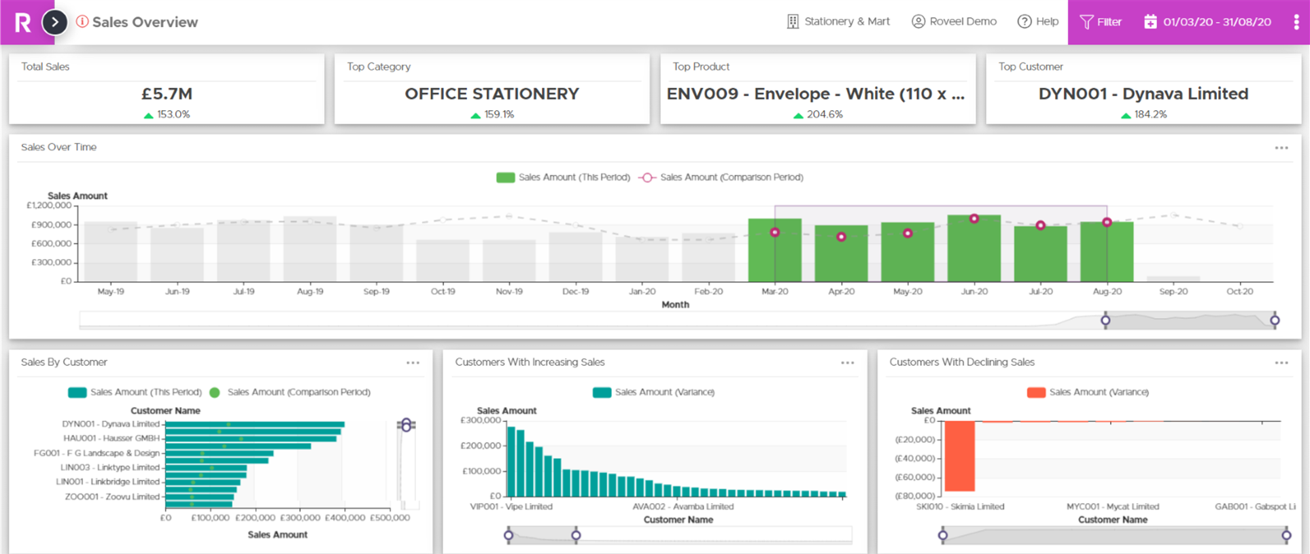
Task: Click the red info icon beside Sales Overview
Action: pyautogui.click(x=82, y=22)
